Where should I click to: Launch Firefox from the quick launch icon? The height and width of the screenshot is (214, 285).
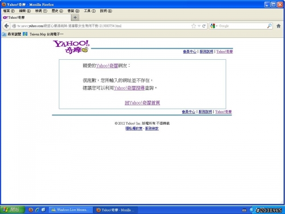tap(31, 210)
